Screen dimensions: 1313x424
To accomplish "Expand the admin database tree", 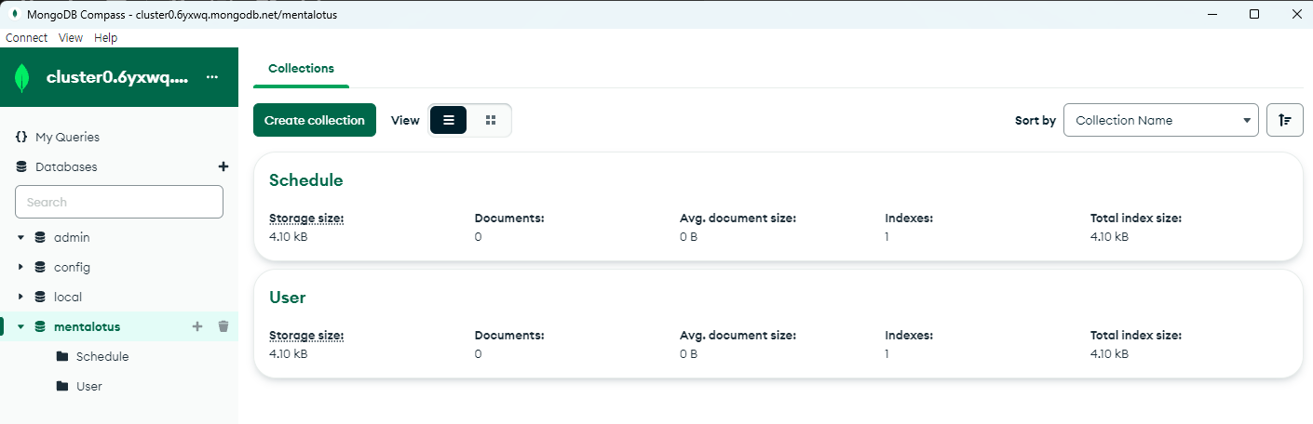I will coord(20,237).
